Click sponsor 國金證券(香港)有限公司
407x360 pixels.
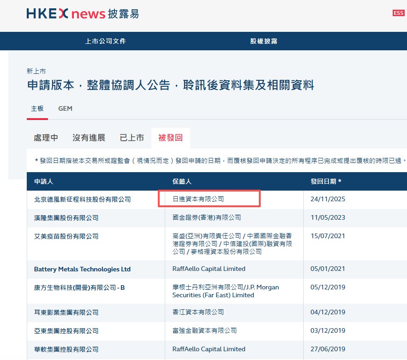tap(207, 217)
